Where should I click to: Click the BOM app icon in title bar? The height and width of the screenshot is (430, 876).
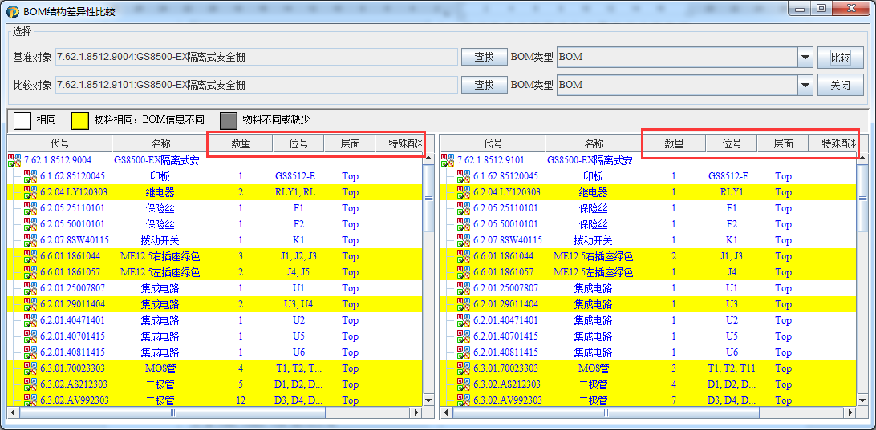(x=13, y=10)
